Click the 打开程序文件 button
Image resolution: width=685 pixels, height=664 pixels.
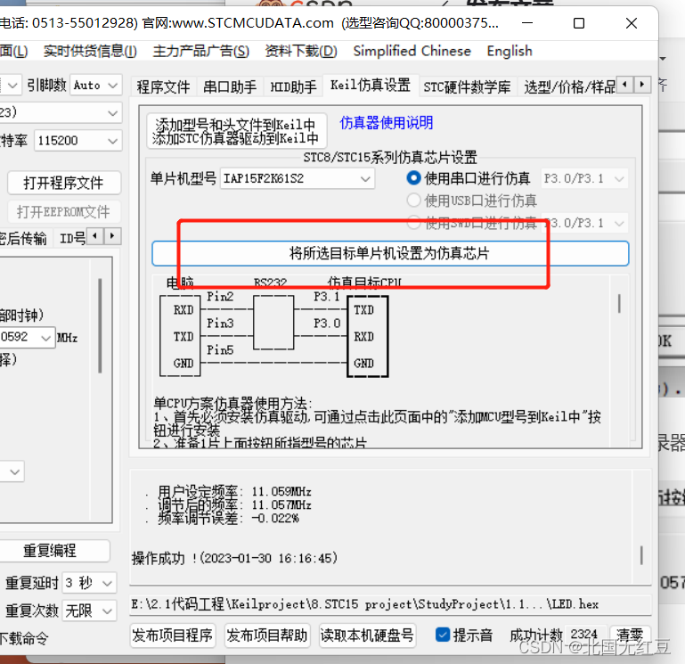(x=64, y=183)
